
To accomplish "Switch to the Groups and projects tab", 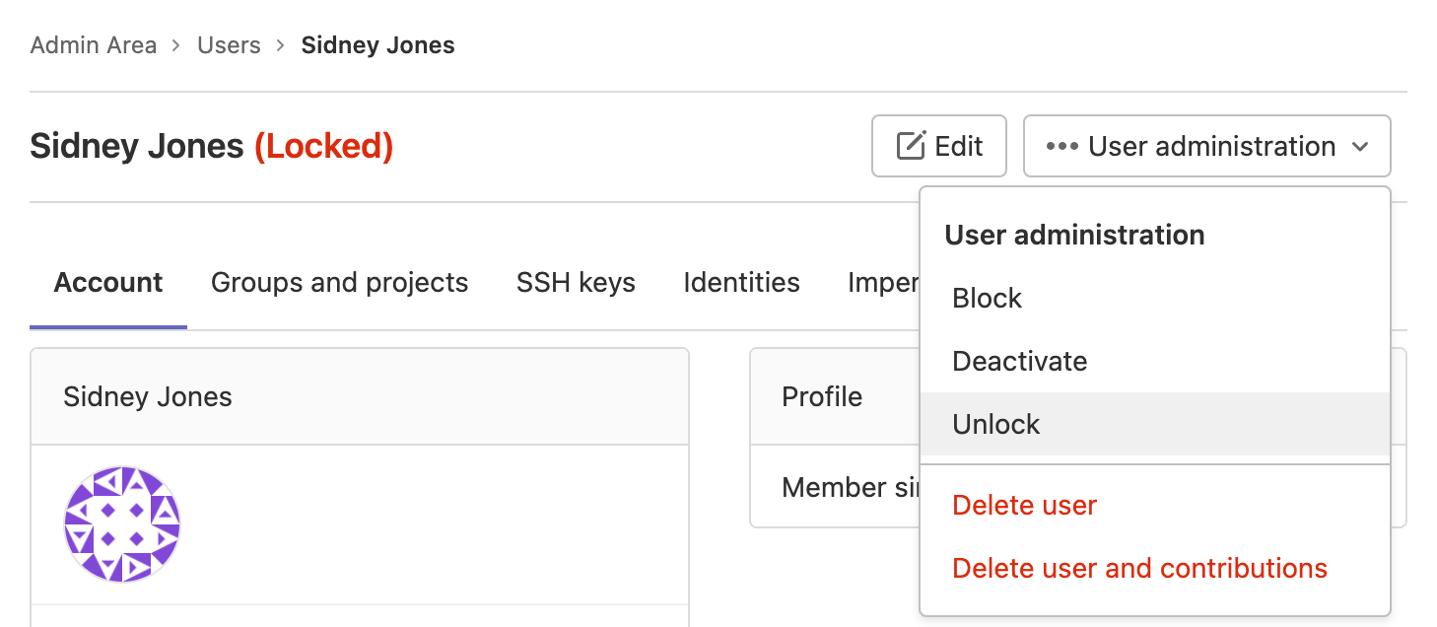I will [x=339, y=283].
